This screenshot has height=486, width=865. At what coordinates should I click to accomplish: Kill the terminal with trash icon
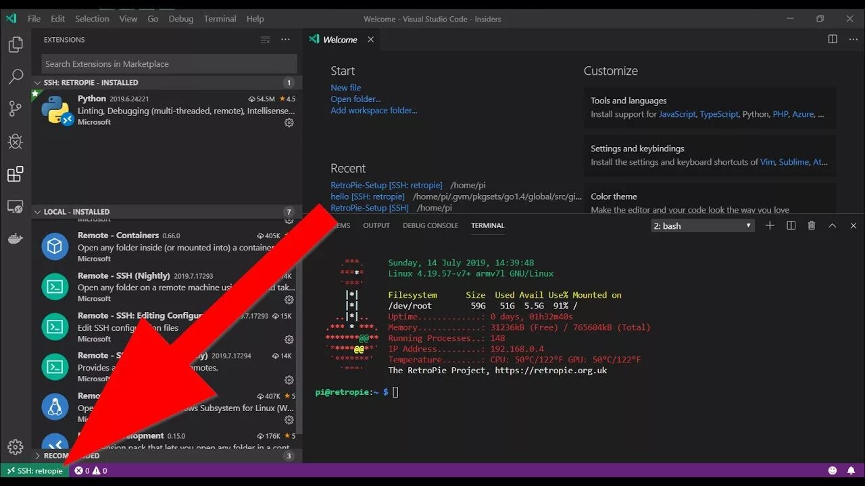pos(812,225)
